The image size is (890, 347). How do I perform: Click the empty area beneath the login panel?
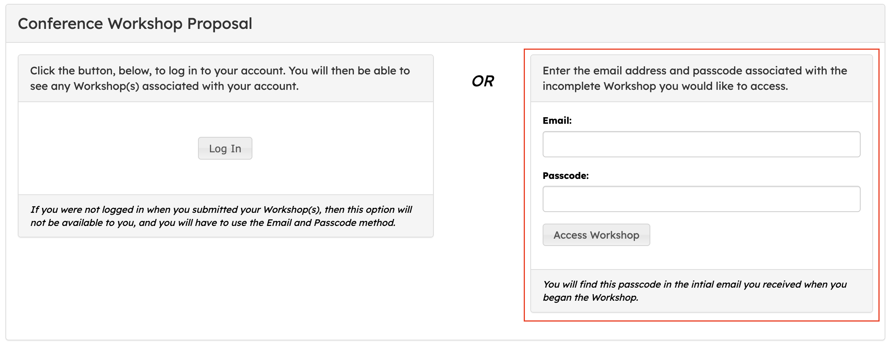[x=225, y=289]
